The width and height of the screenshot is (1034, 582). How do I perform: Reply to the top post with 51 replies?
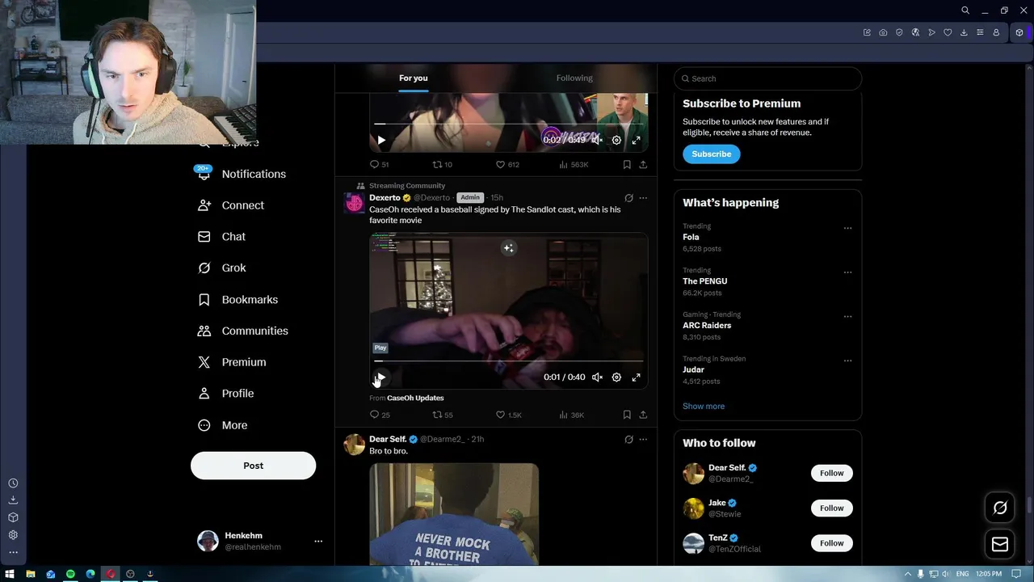pyautogui.click(x=380, y=164)
